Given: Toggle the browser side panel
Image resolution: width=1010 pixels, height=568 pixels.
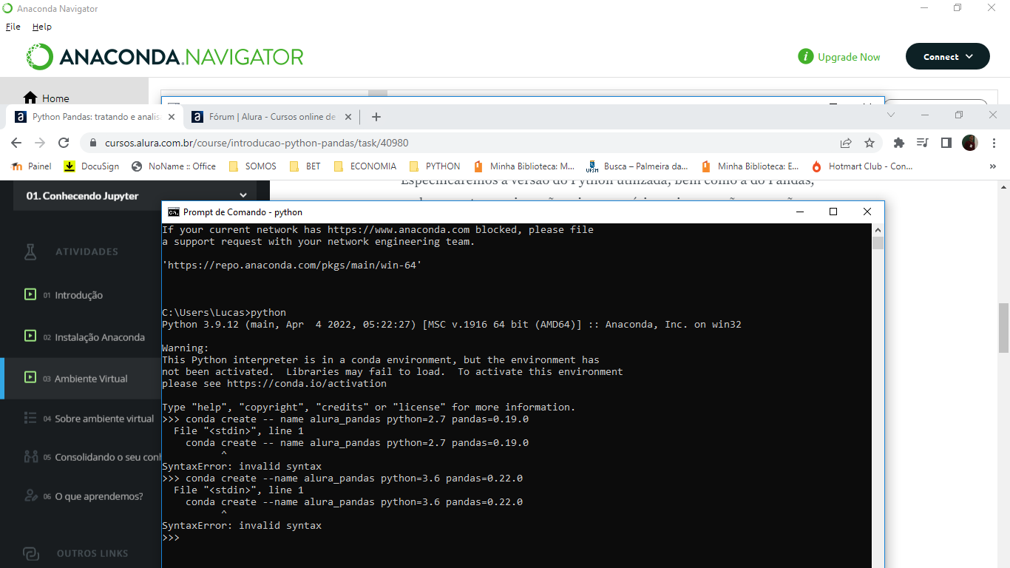Looking at the screenshot, I should coord(946,143).
